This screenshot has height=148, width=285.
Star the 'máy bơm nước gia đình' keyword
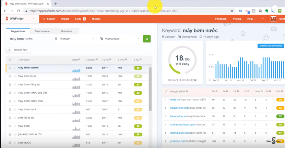tap(15, 93)
